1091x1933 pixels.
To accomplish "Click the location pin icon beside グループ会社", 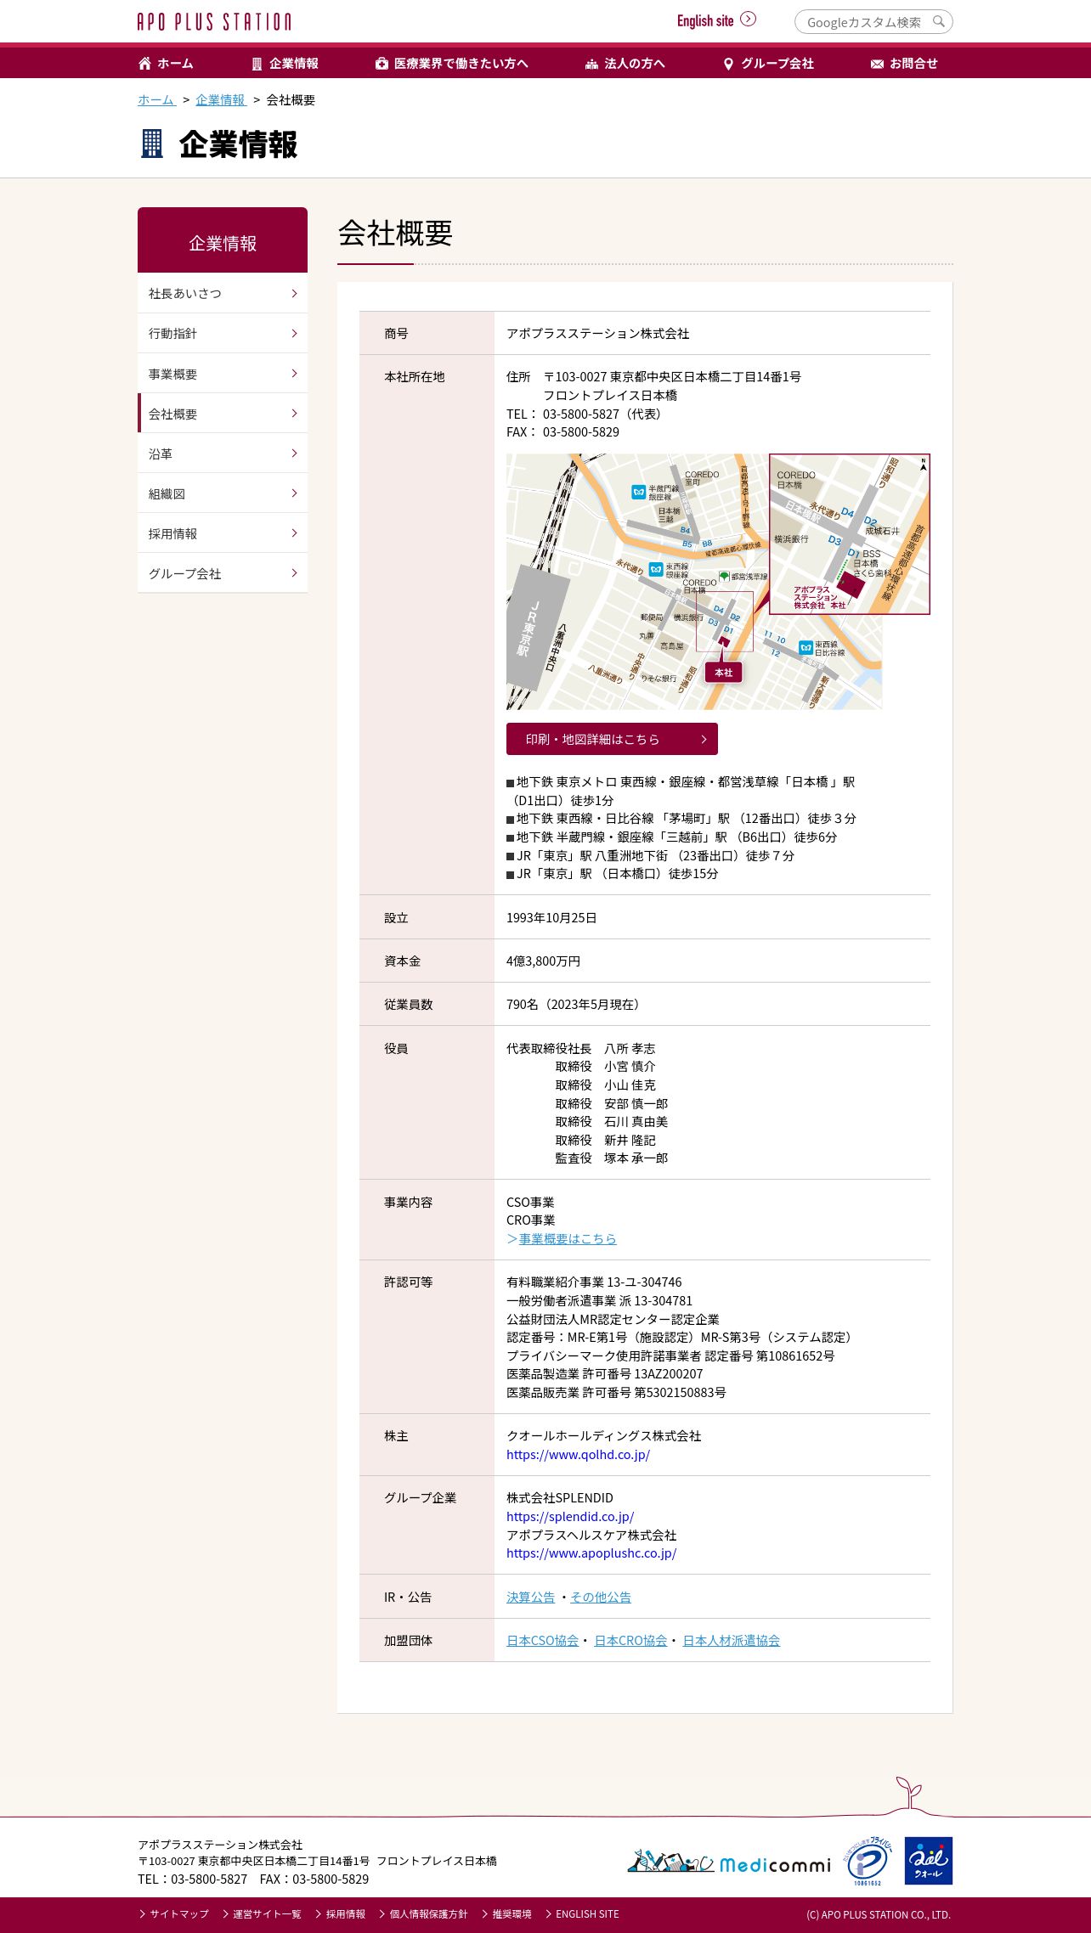I will click(x=727, y=64).
